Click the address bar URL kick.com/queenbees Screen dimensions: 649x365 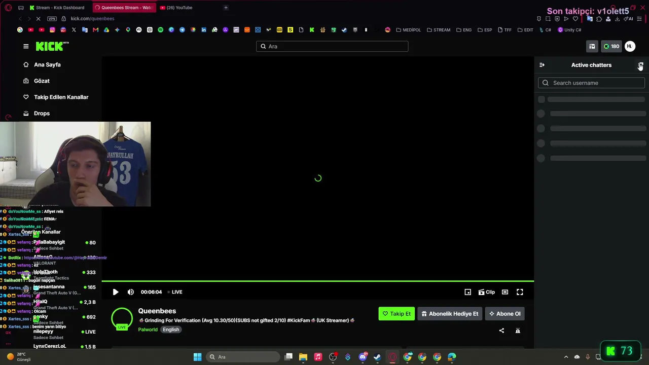pyautogui.click(x=92, y=19)
